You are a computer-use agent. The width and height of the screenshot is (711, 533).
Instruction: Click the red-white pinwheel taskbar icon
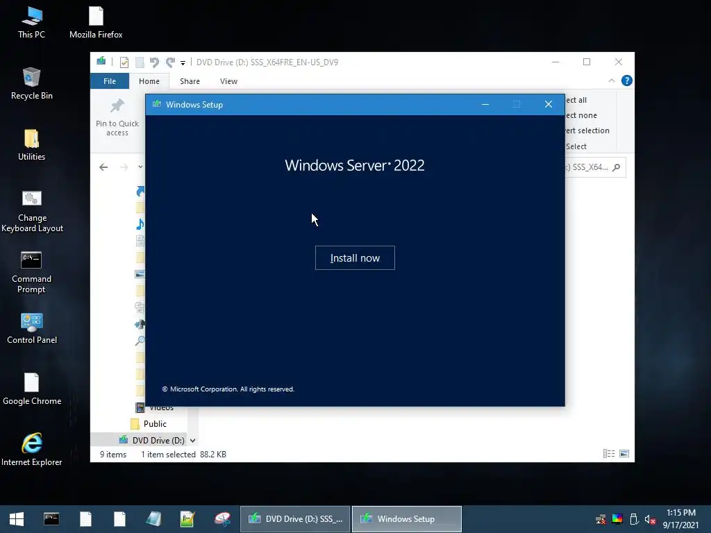point(222,519)
